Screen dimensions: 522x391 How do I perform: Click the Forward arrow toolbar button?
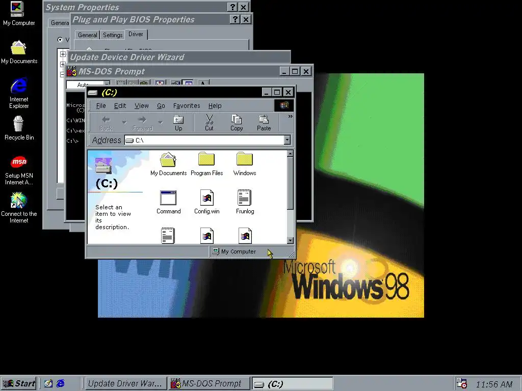pyautogui.click(x=143, y=123)
